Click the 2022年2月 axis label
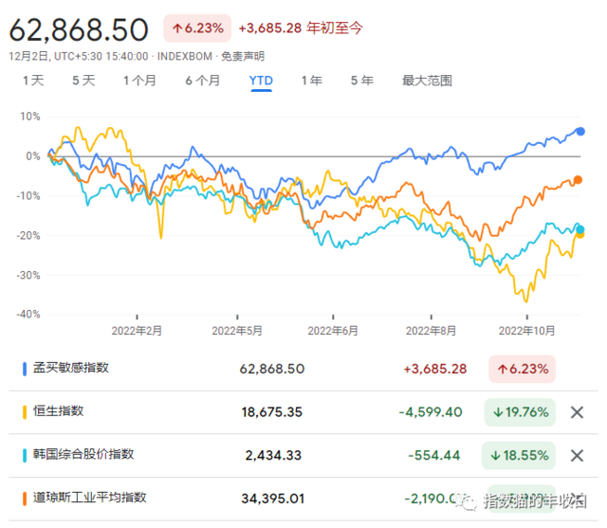 [137, 331]
